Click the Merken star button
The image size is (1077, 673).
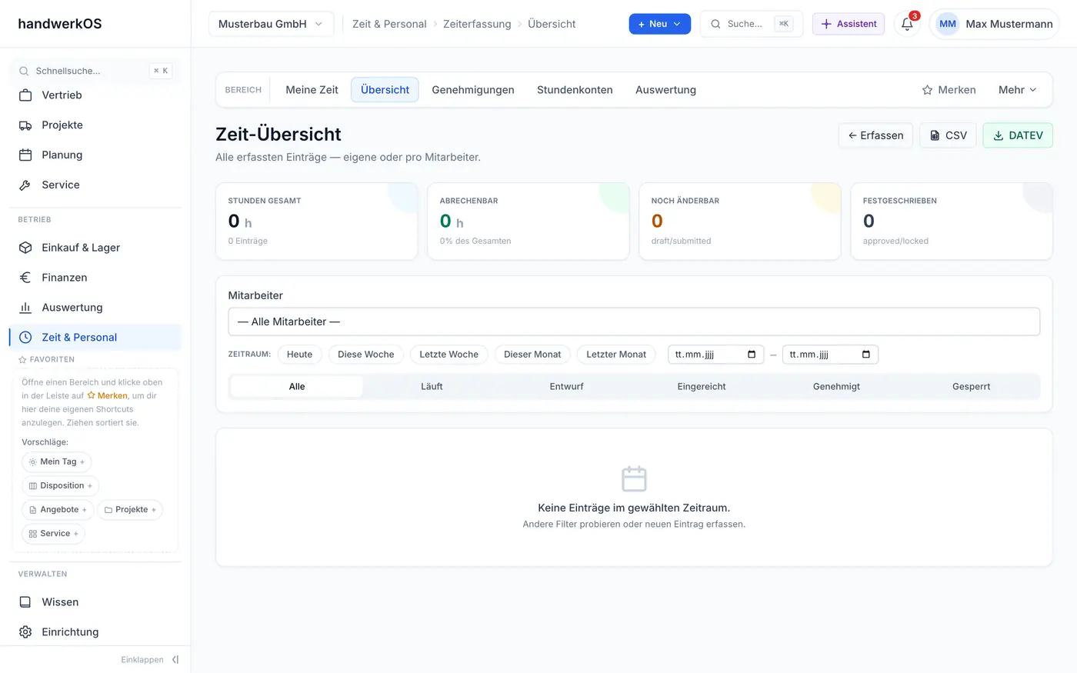(x=949, y=90)
